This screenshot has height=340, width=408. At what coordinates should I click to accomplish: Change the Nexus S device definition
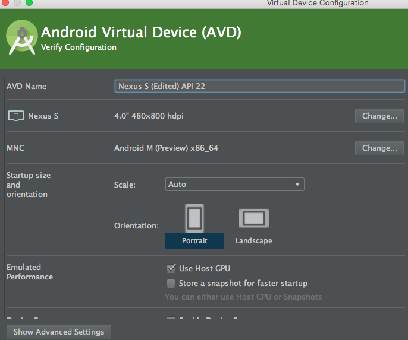coord(379,116)
